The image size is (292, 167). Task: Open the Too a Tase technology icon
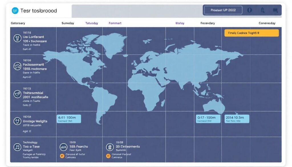(17, 147)
